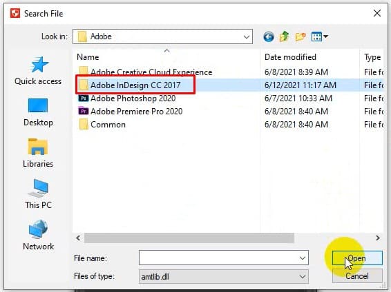The width and height of the screenshot is (391, 292).
Task: Open Libraries from the places bar
Action: tap(38, 154)
